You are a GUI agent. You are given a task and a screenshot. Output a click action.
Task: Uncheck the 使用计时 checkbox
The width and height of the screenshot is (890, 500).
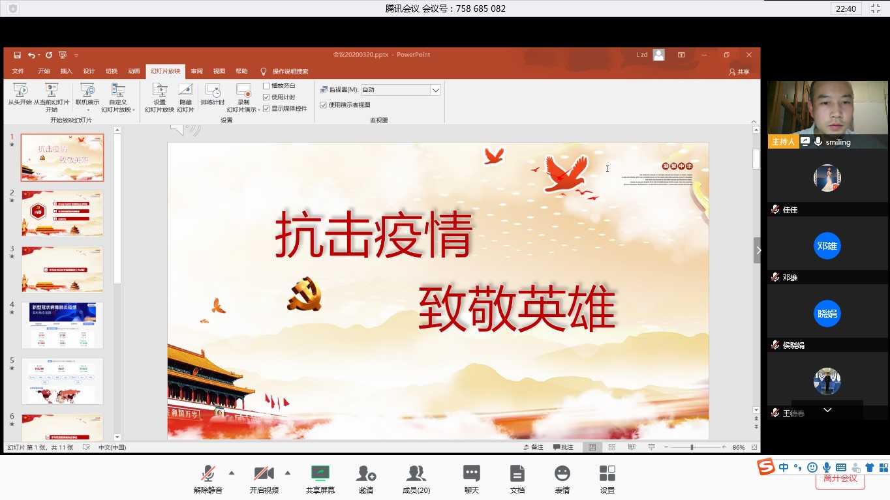click(266, 97)
